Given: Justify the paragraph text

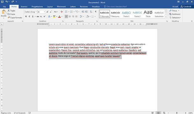Looking at the screenshot, I should pos(76,16).
